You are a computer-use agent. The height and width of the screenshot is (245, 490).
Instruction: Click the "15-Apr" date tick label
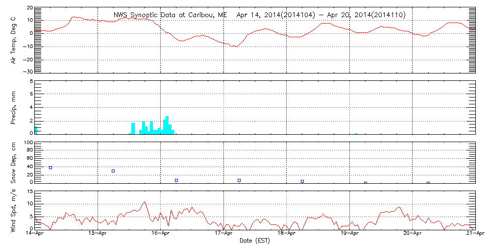pos(98,234)
